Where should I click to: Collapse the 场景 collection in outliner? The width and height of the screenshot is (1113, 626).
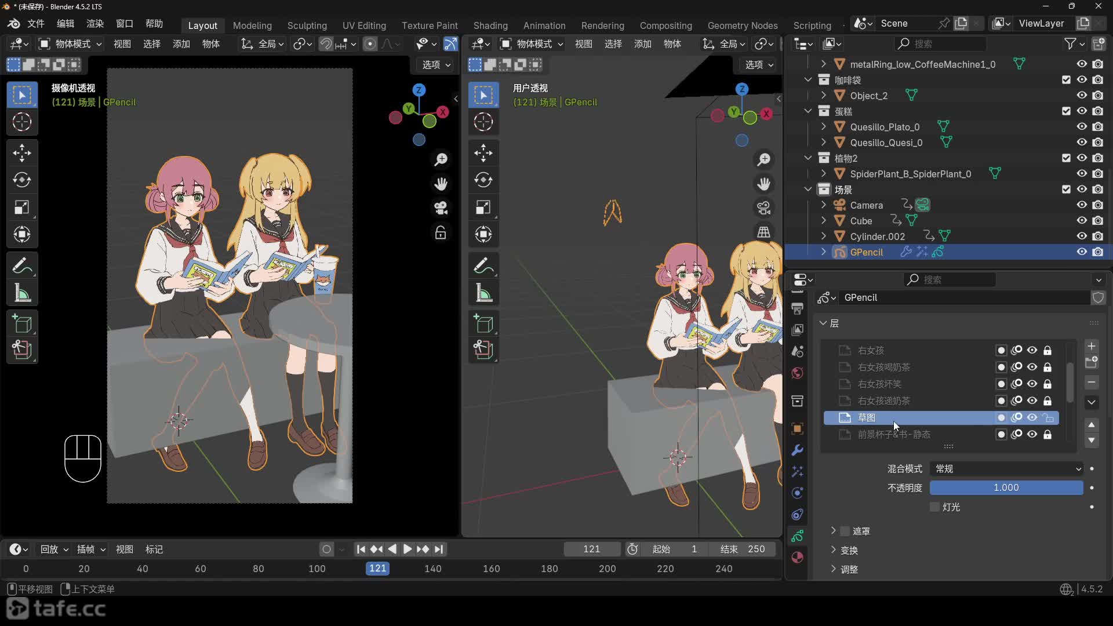point(808,190)
